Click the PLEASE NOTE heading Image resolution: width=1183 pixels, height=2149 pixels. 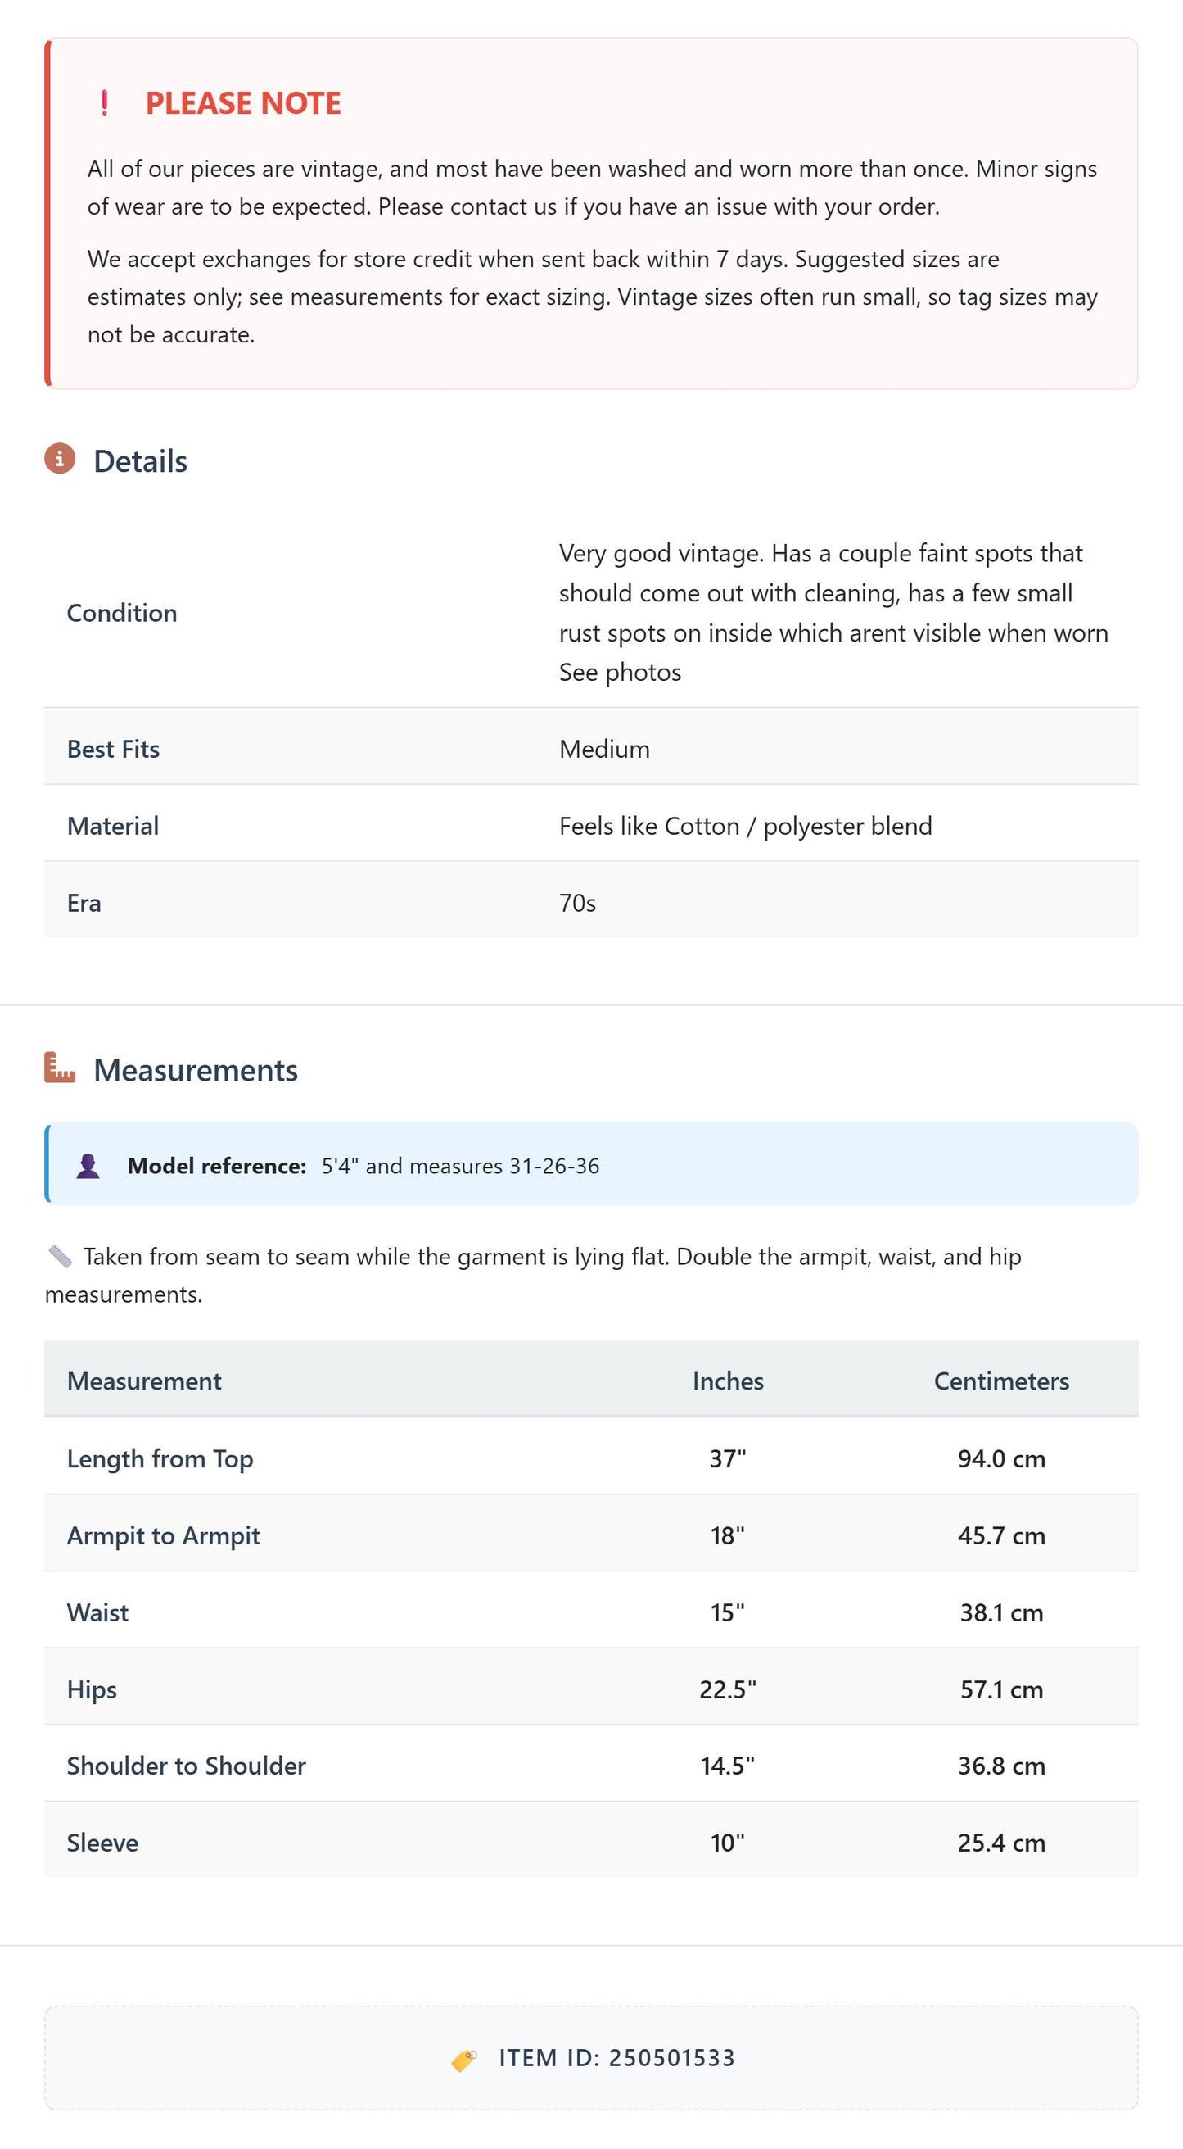click(243, 103)
